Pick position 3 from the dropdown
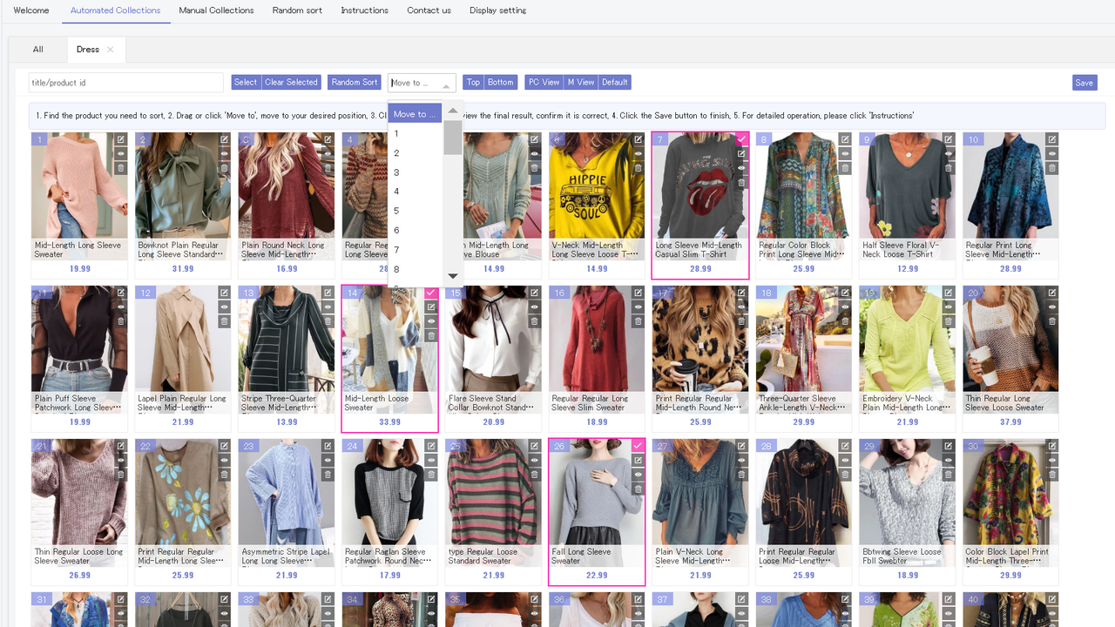Screen dimensions: 1115x627 pos(415,172)
